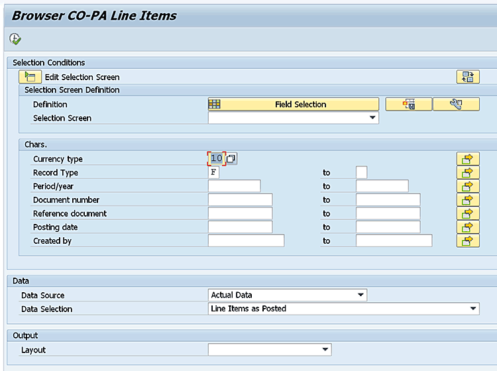Screen dimensions: 497x371
Task: Open multiple selection for Currency type
Action: [468, 159]
